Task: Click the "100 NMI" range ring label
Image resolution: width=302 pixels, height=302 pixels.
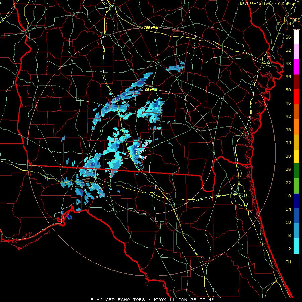Action: point(151,28)
